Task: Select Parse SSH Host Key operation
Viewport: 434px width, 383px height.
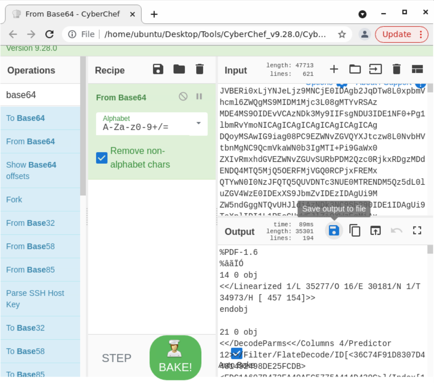Action: (x=41, y=299)
